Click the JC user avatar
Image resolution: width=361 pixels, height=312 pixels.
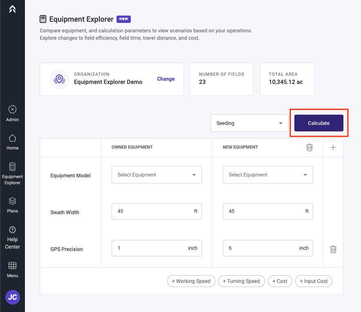(x=13, y=297)
